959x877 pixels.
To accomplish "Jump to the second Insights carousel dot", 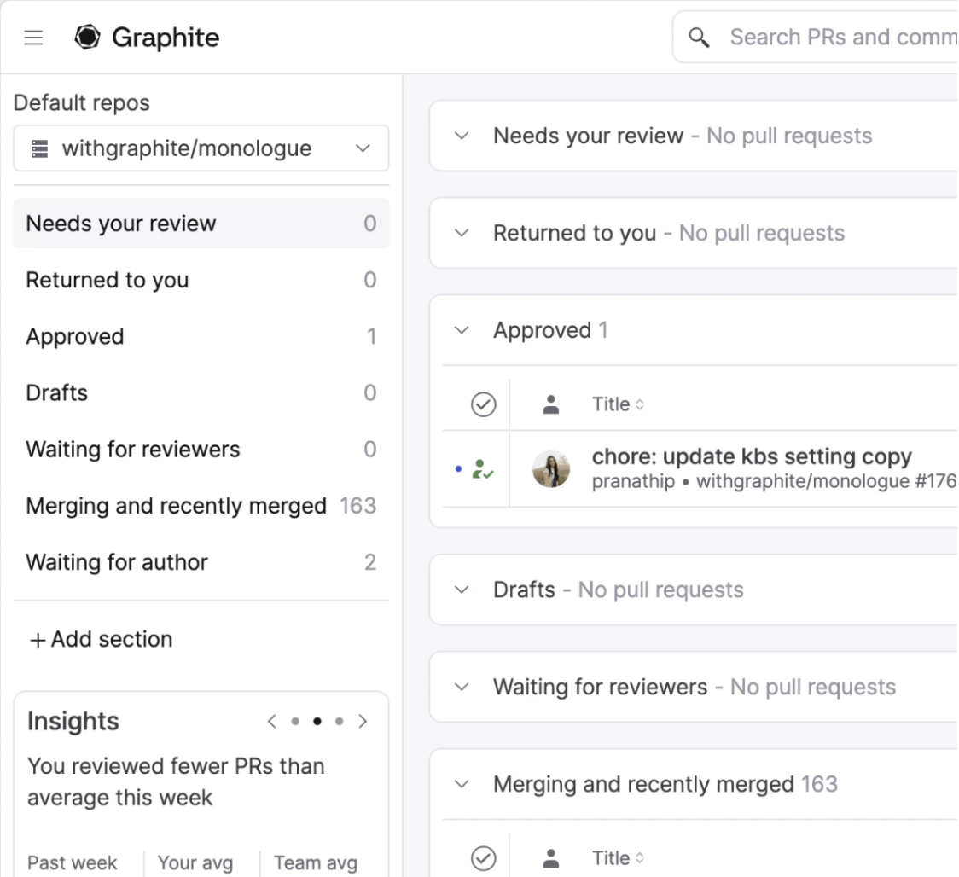I will tap(317, 721).
